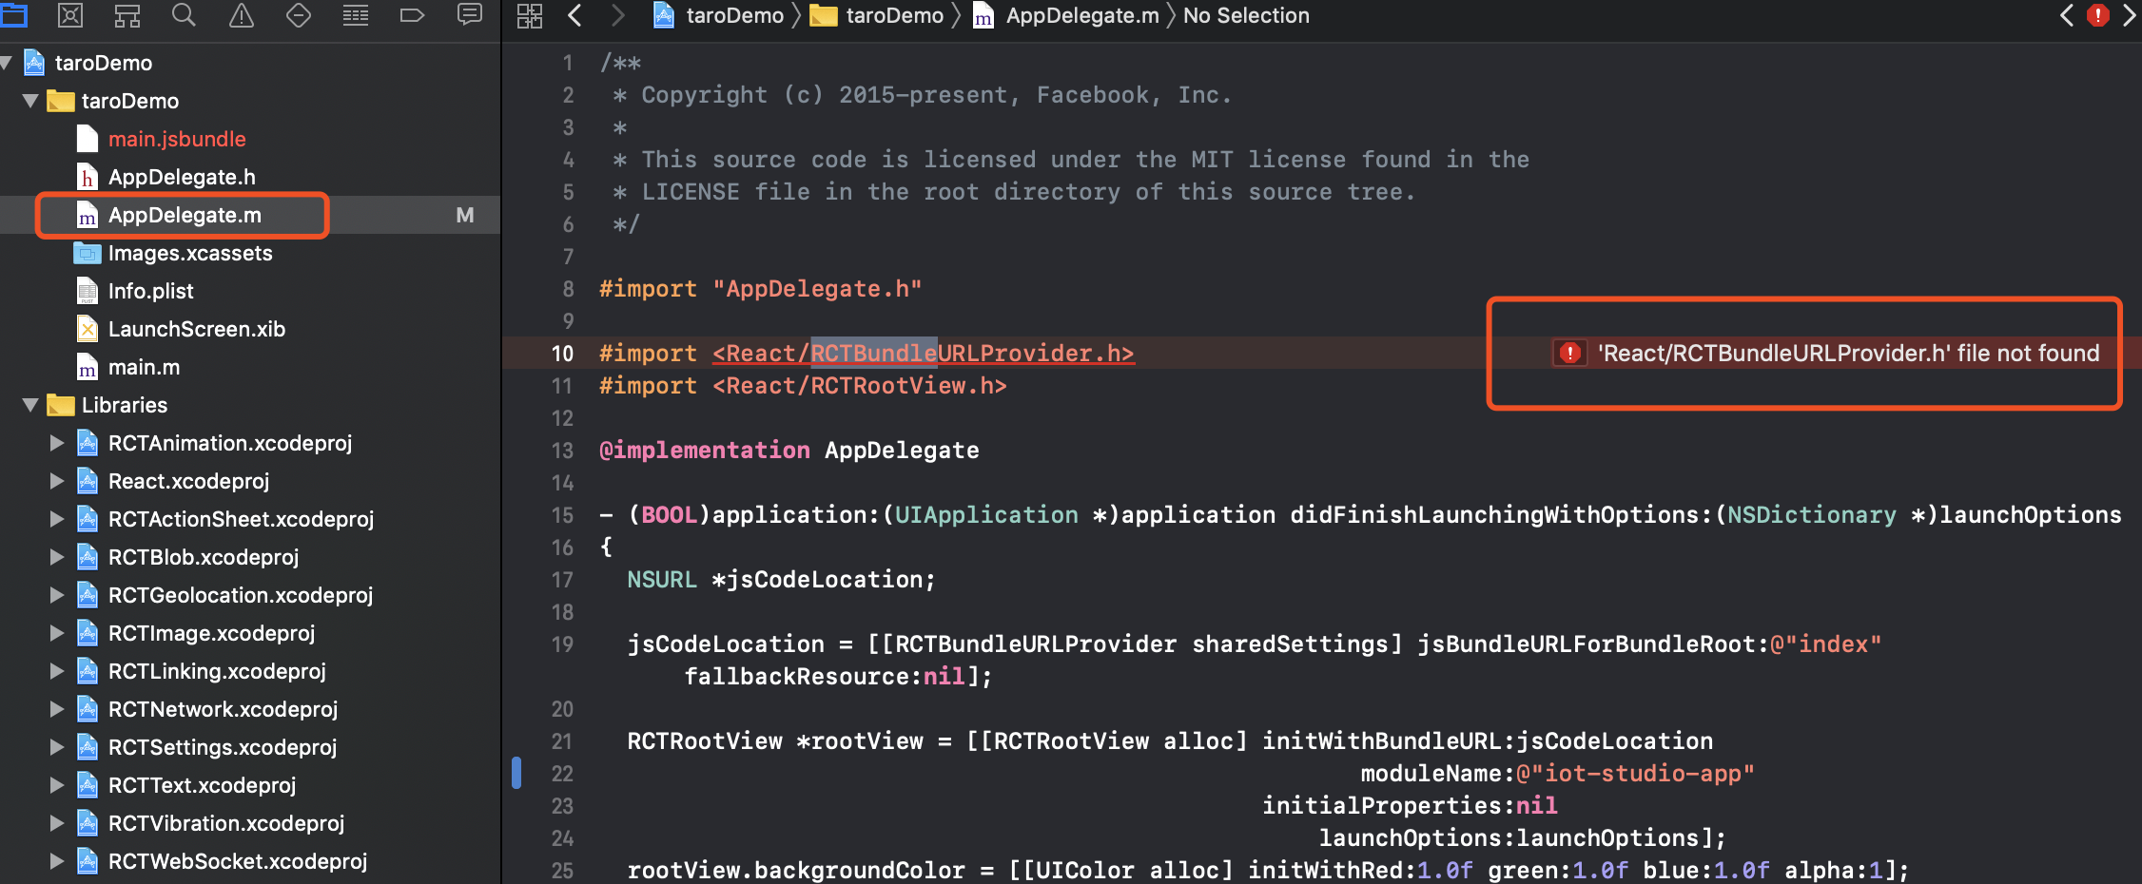
Task: Open the Find navigator
Action: point(185,15)
